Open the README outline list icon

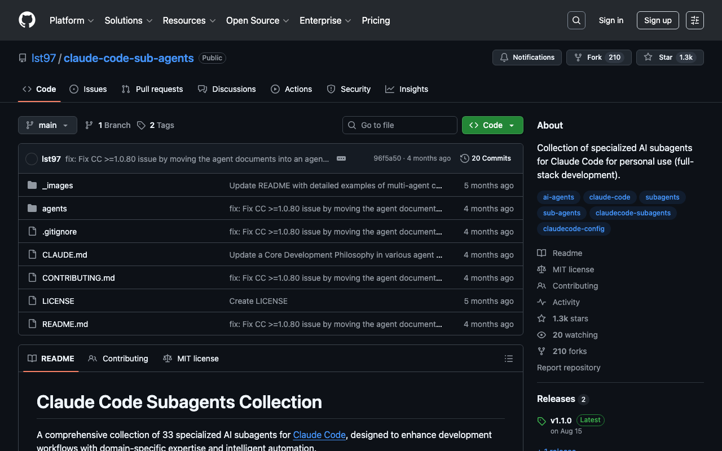(x=509, y=359)
